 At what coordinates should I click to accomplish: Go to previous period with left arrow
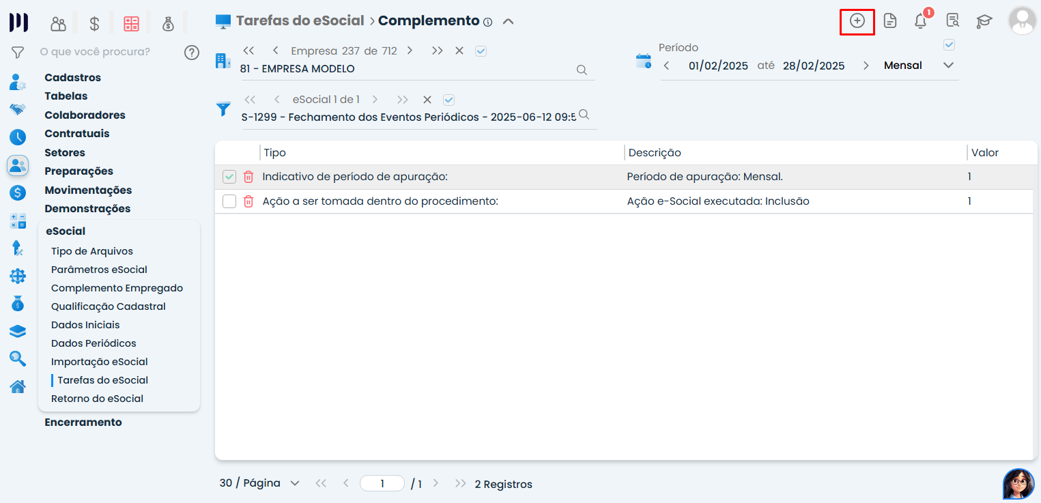[x=666, y=66]
